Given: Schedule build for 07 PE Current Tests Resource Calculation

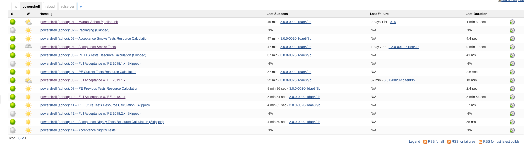Looking at the screenshot, I should 512,72.
